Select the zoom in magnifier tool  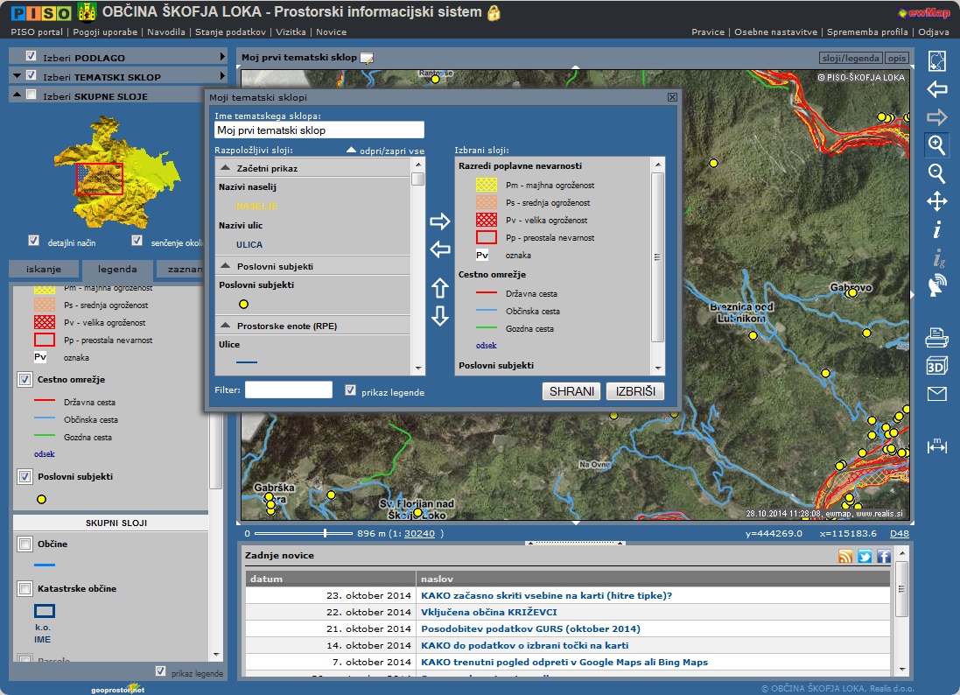click(937, 144)
